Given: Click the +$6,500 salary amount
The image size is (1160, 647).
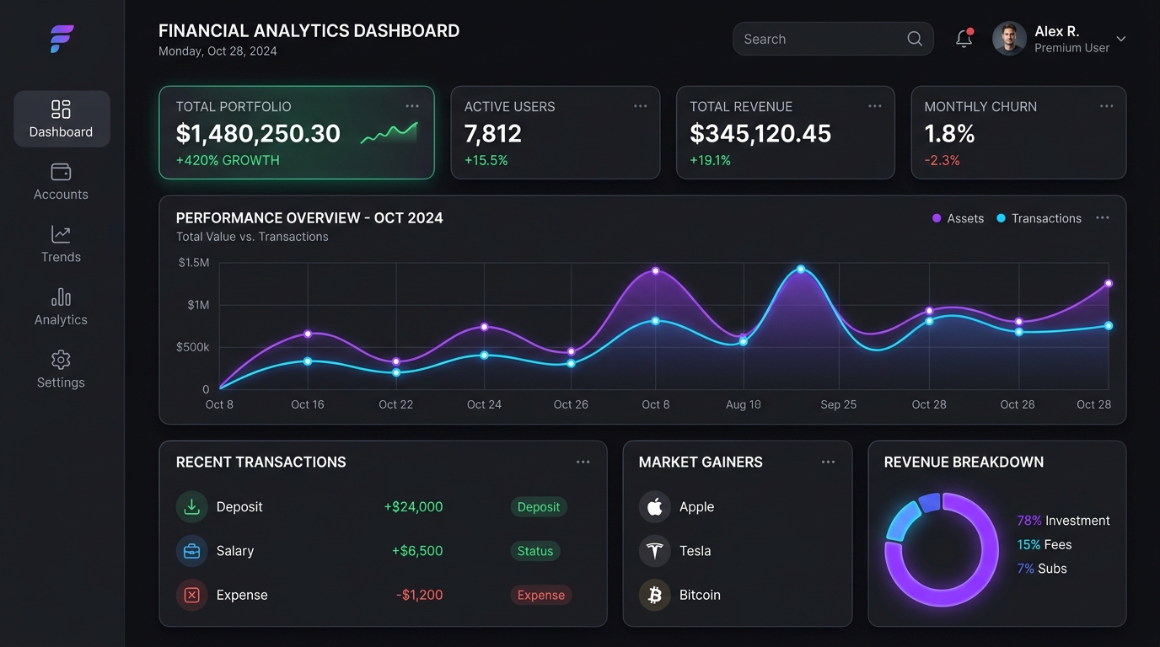Looking at the screenshot, I should [x=417, y=551].
